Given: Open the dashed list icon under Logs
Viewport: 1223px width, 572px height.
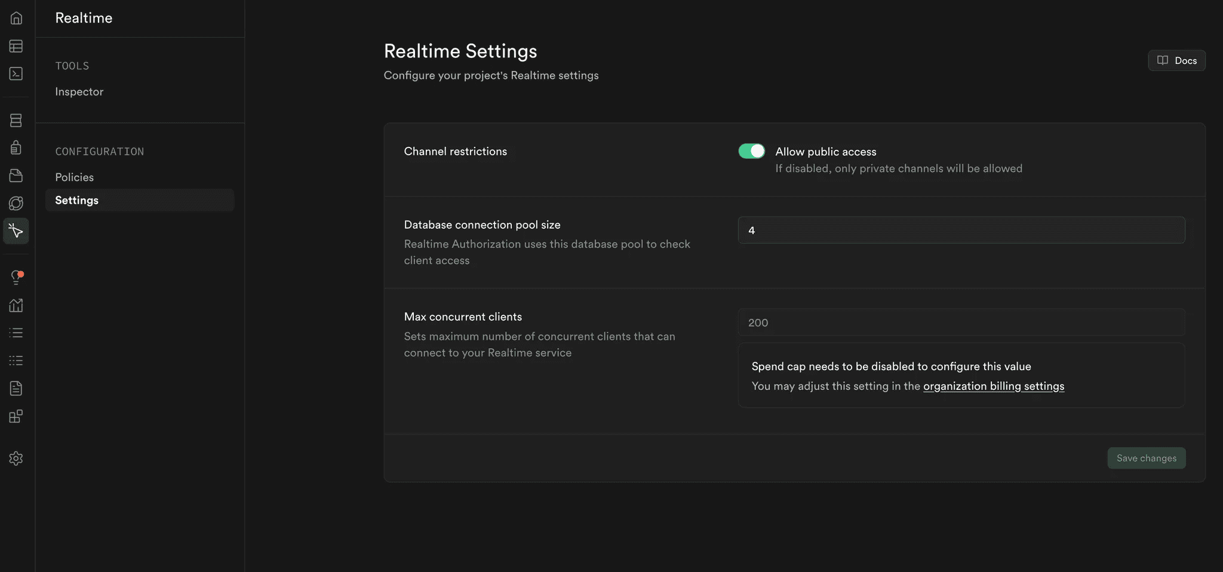Looking at the screenshot, I should [x=16, y=361].
